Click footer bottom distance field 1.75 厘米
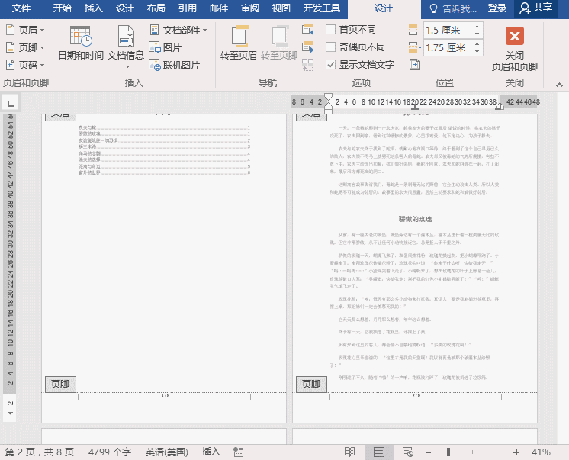 pyautogui.click(x=448, y=48)
